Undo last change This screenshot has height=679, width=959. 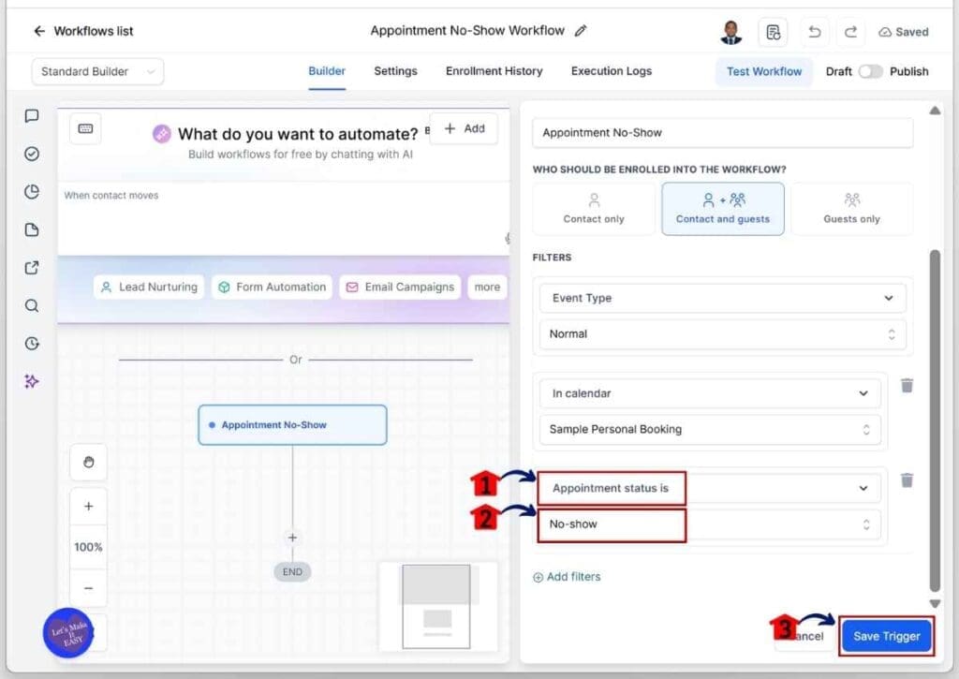pos(814,32)
